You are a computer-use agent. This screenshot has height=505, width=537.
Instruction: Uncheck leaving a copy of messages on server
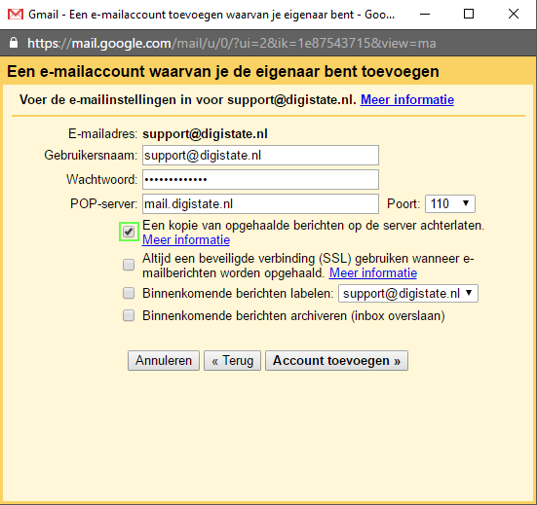[x=129, y=232]
